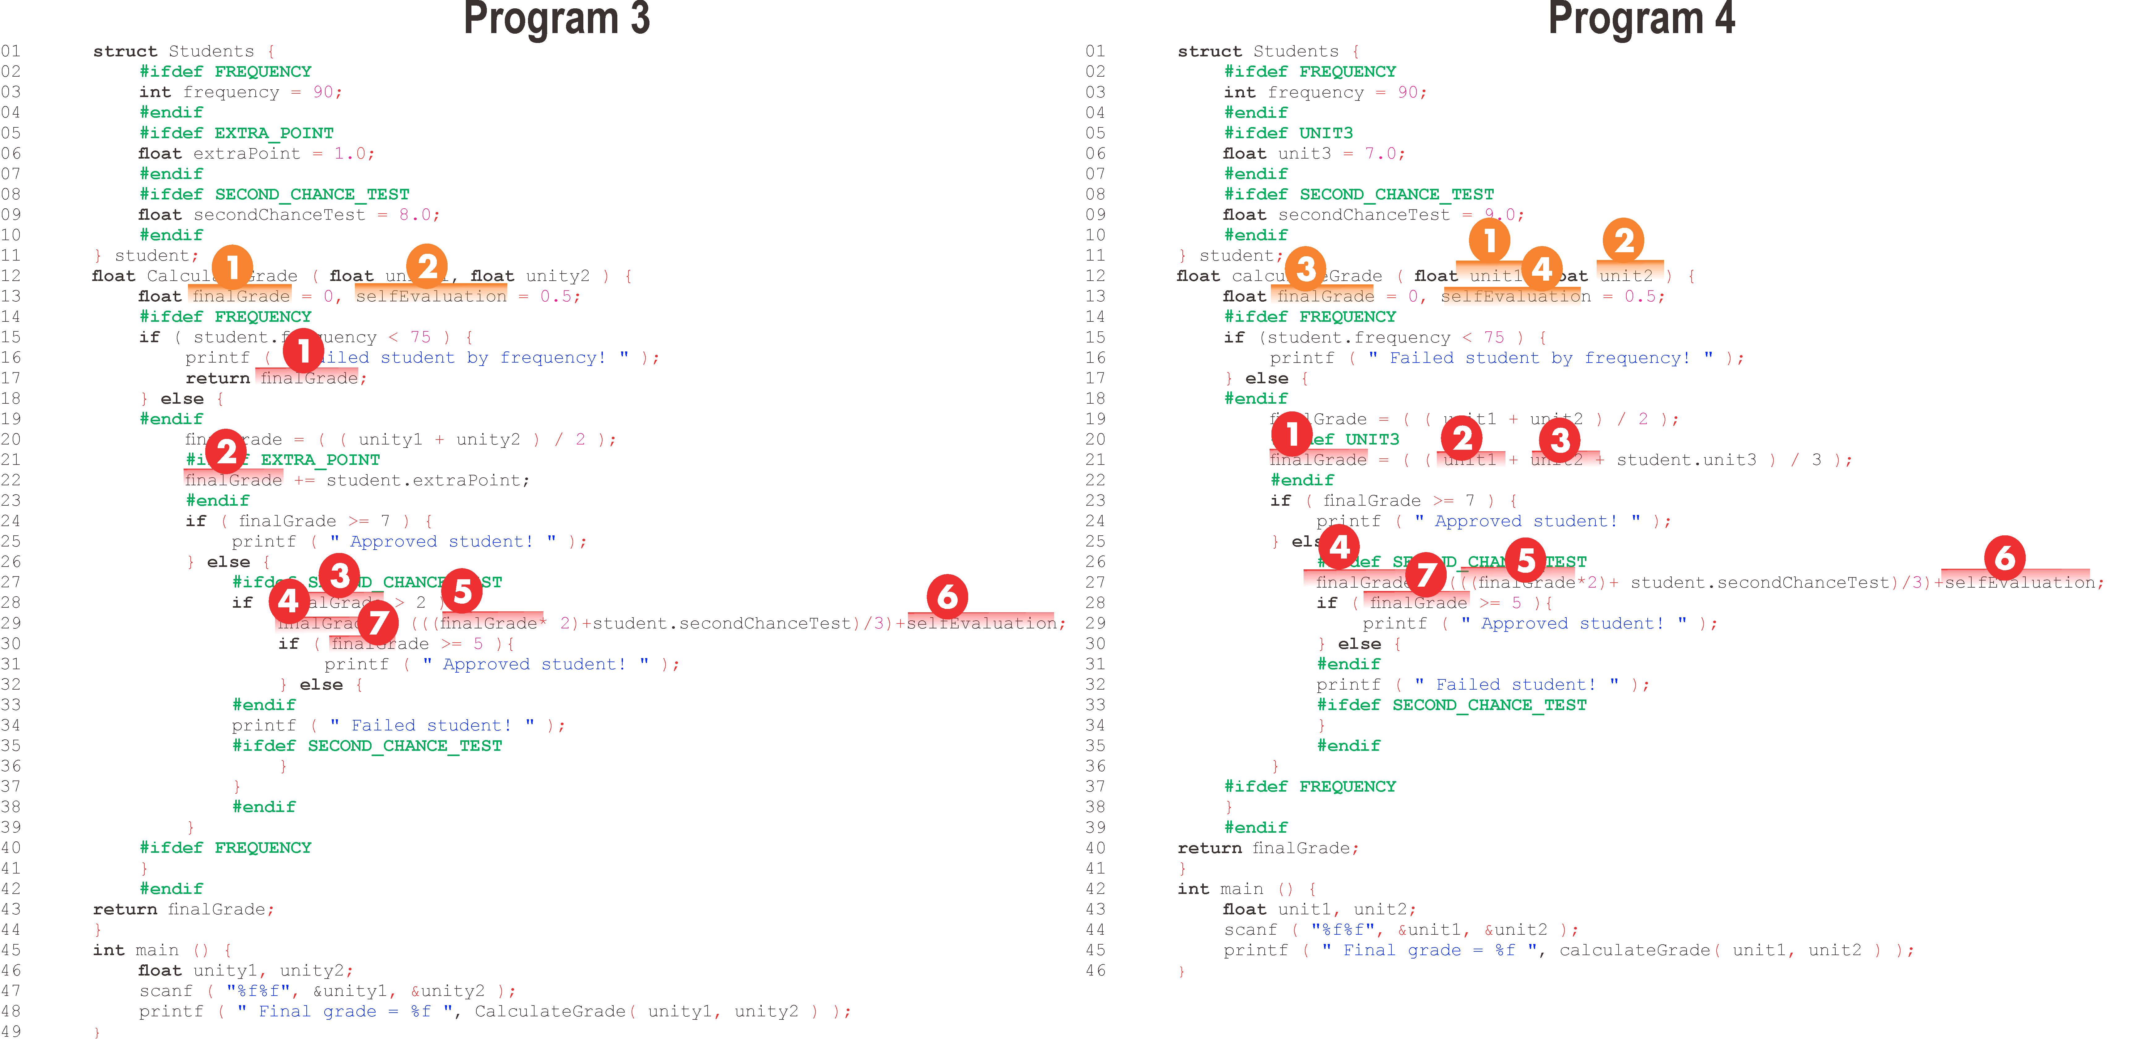Click line number 49 in Program 3
The height and width of the screenshot is (1046, 2154).
point(11,1031)
